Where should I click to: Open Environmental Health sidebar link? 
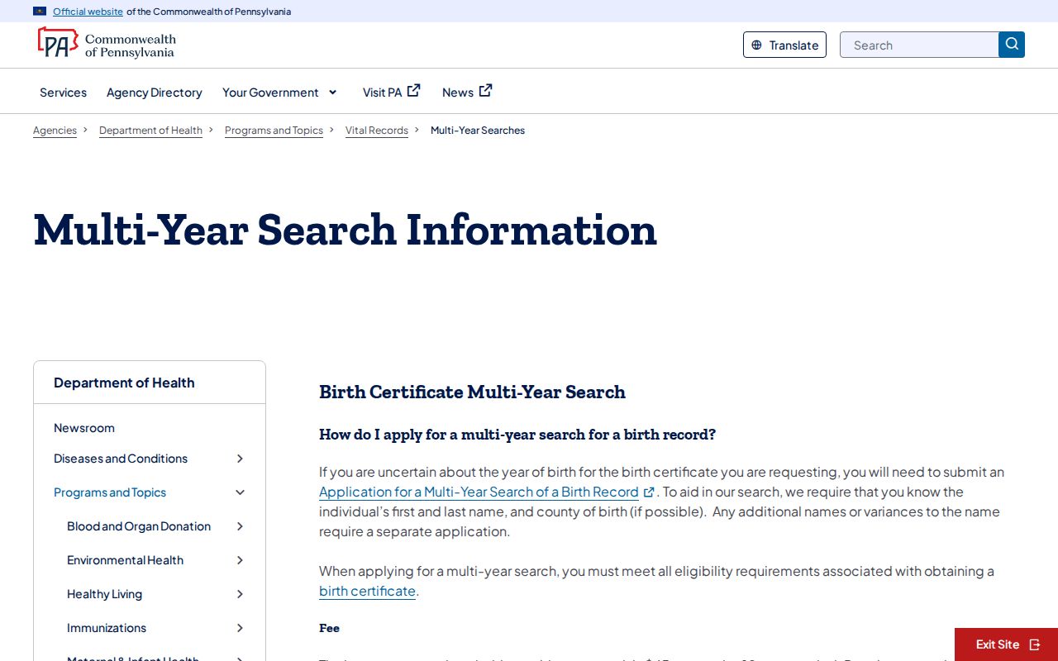pos(125,560)
